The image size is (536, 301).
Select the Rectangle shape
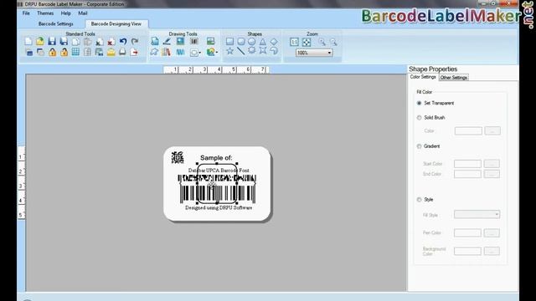click(x=229, y=42)
